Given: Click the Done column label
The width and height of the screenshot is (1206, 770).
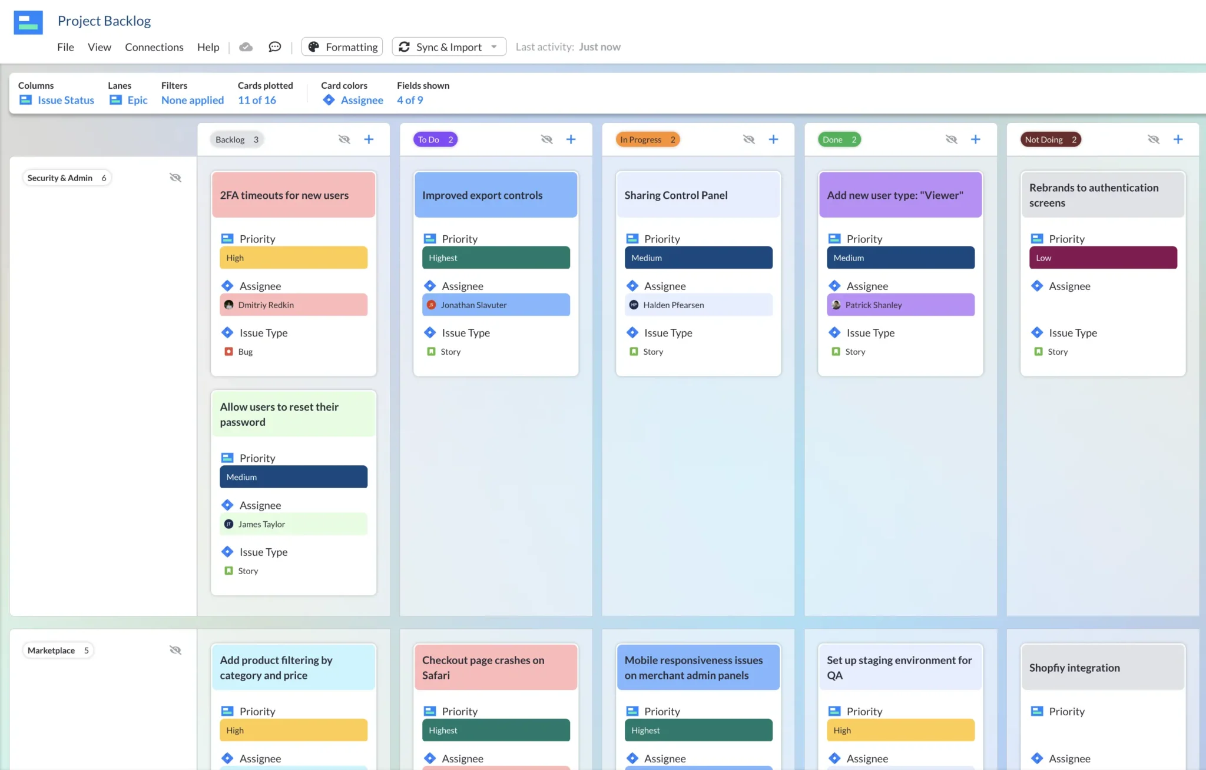Looking at the screenshot, I should [x=839, y=139].
